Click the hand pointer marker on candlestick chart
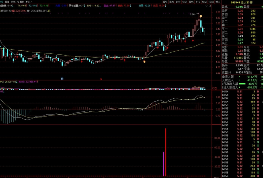 point(144,61)
